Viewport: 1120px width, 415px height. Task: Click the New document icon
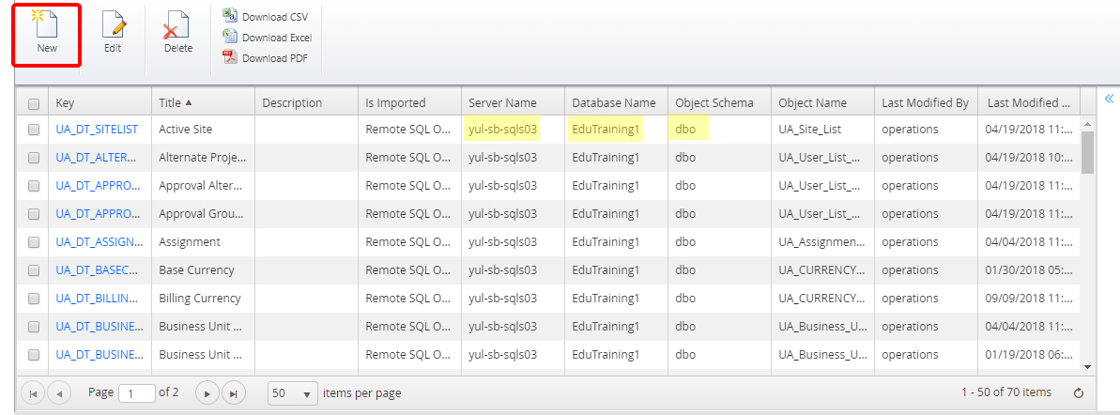click(46, 24)
